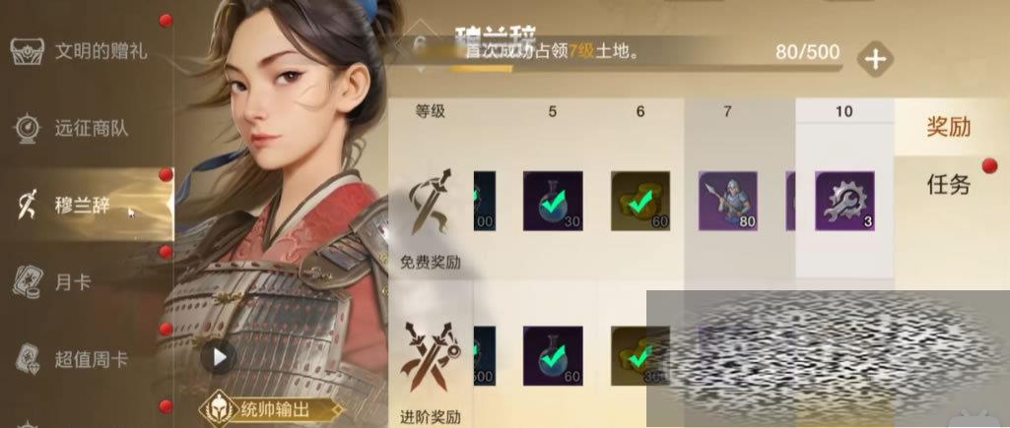The height and width of the screenshot is (428, 1010).
Task: Play the character preview video
Action: [219, 356]
